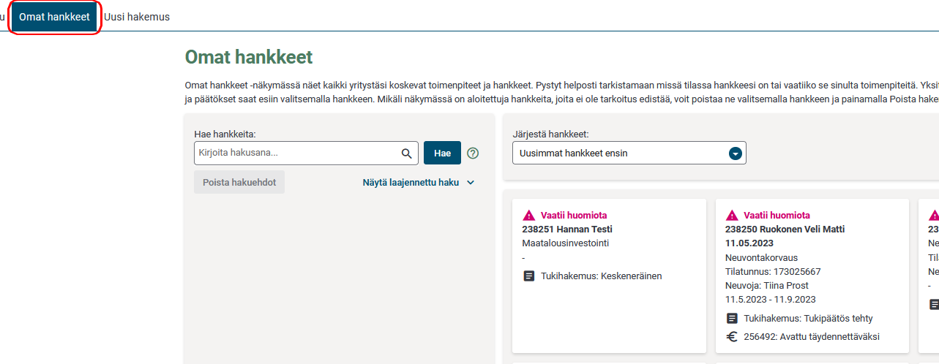Select the 256492: Avattu täydennettäväksi line
Screen dimensions: 939x364
pos(811,337)
